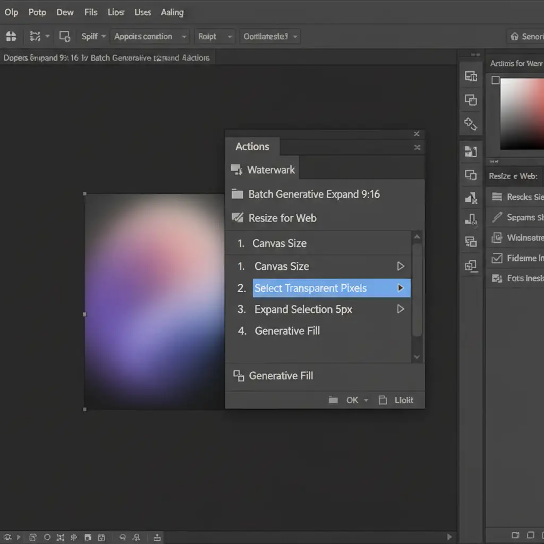Select the Select Transparent Pixels step
The width and height of the screenshot is (544, 544).
click(x=310, y=288)
